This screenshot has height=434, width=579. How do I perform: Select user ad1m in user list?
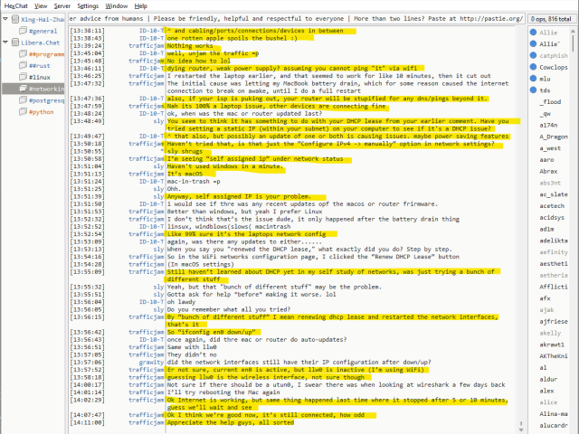click(546, 229)
